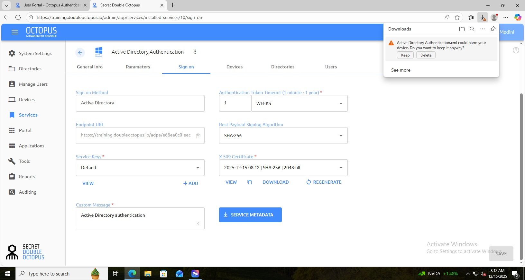Select the Sign on tab

(x=186, y=67)
